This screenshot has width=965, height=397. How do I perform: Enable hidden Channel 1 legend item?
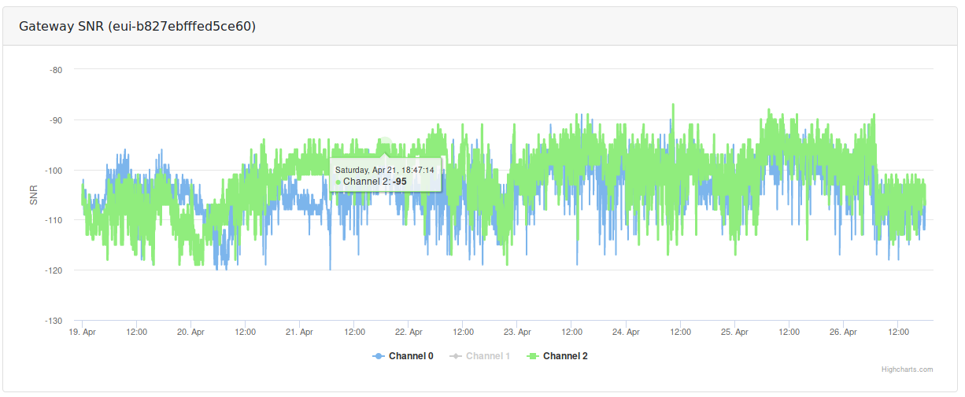pyautogui.click(x=480, y=356)
